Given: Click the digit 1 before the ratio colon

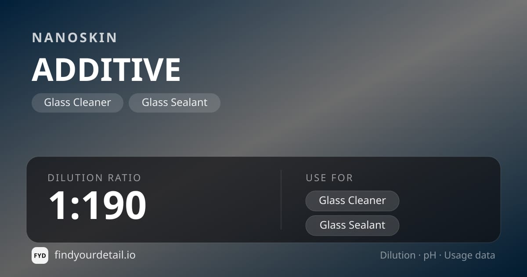Looking at the screenshot, I should coord(58,205).
